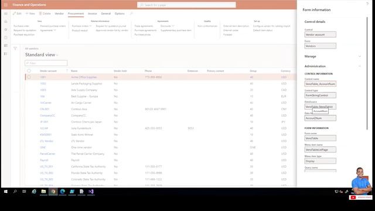Open Visual Studio from the taskbar
375x211 pixels.
[91, 192]
